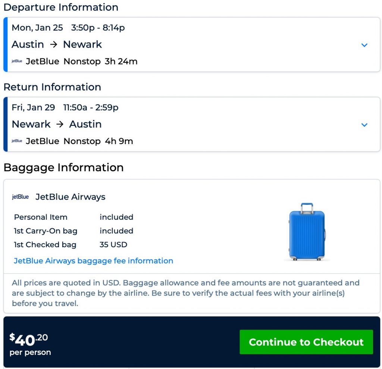The height and width of the screenshot is (369, 382).
Task: Click the 1st Checked bag label
Action: click(45, 245)
